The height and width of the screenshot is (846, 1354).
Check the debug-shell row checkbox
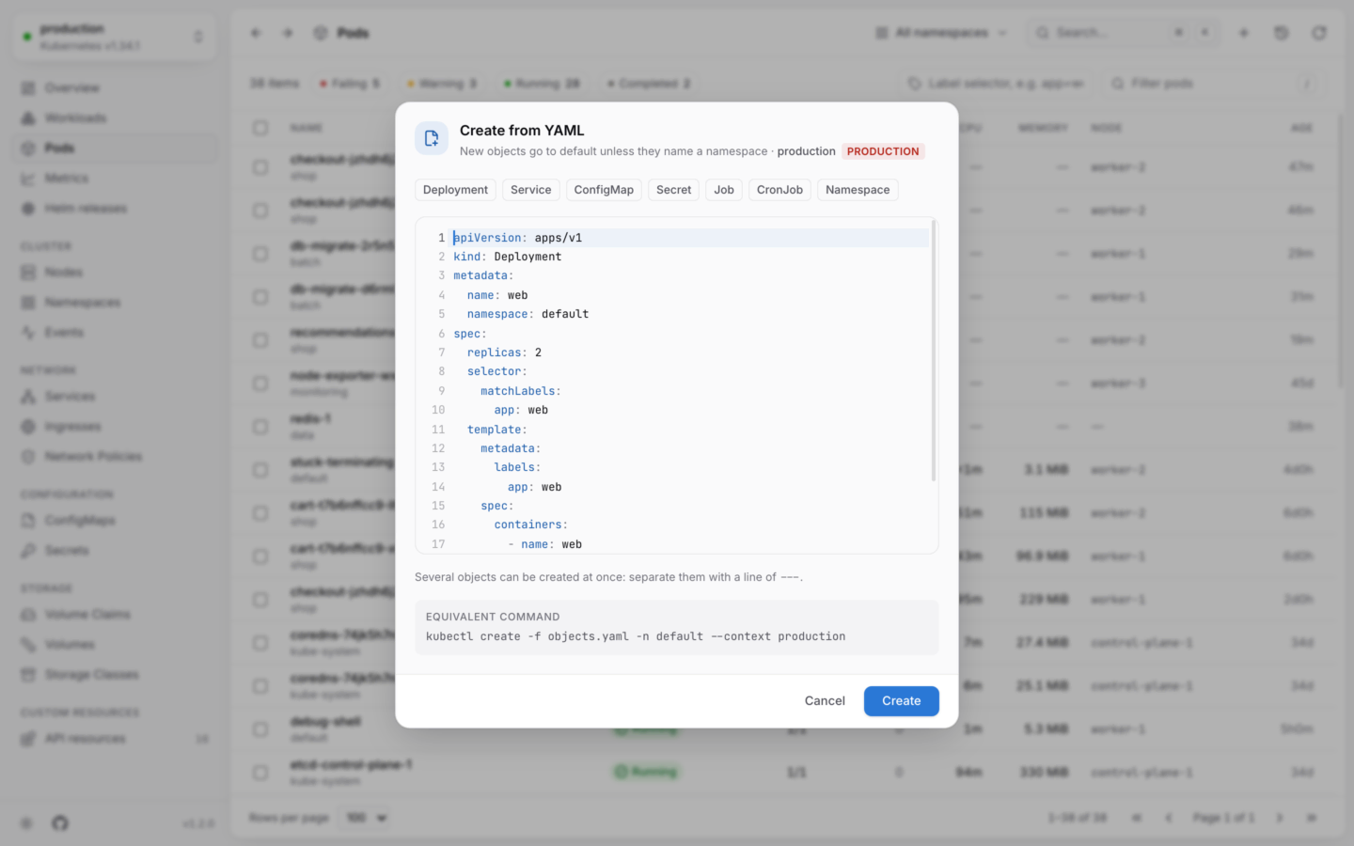point(260,729)
